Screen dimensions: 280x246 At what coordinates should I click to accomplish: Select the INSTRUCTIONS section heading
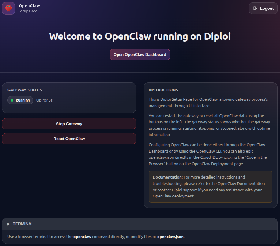[x=163, y=90]
